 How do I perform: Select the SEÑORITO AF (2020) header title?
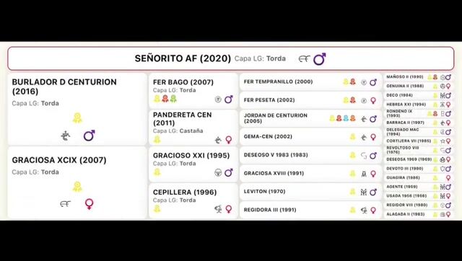click(183, 58)
